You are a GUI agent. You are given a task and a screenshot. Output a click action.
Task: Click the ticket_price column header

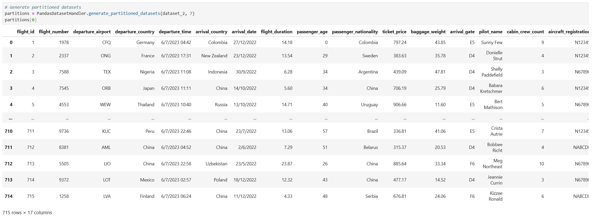click(394, 32)
